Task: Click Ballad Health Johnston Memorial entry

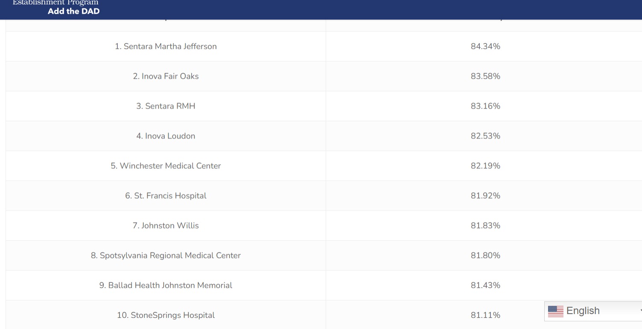Action: [166, 285]
